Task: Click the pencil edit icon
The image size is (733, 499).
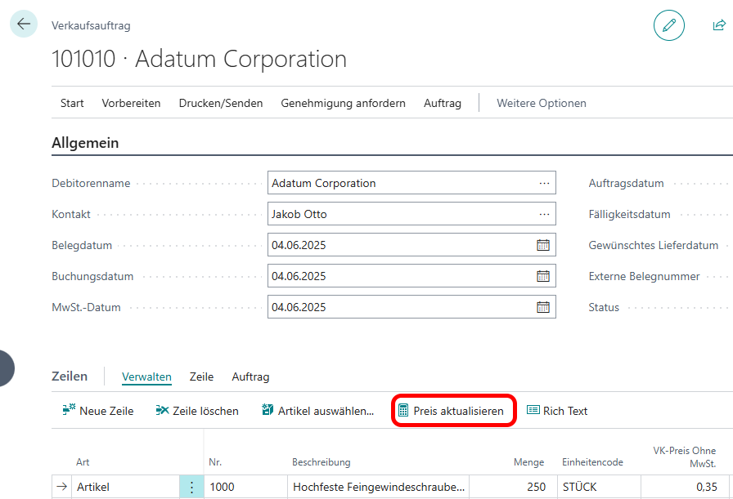Action: coord(669,25)
